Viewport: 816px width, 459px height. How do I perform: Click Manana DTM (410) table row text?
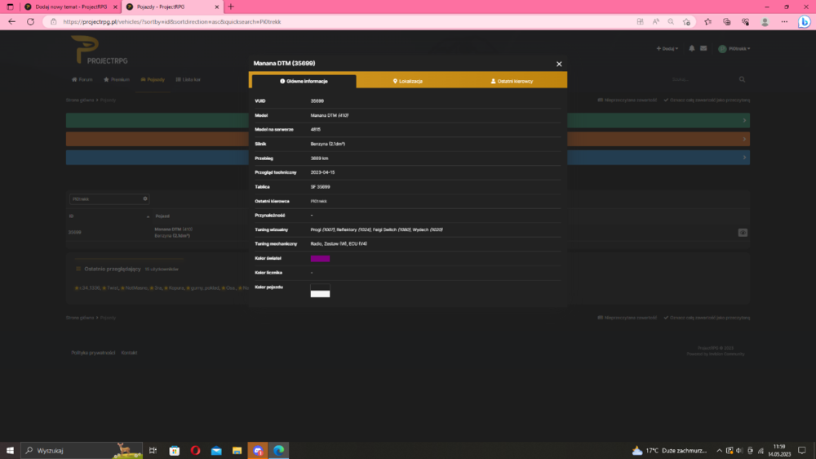(x=173, y=229)
